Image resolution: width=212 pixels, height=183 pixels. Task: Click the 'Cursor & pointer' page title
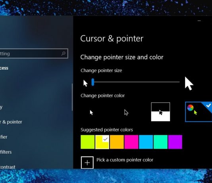[x=112, y=39]
